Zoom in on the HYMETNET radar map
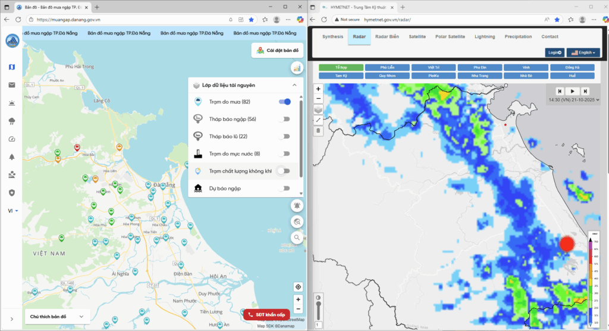Image resolution: width=609 pixels, height=331 pixels. tap(318, 89)
